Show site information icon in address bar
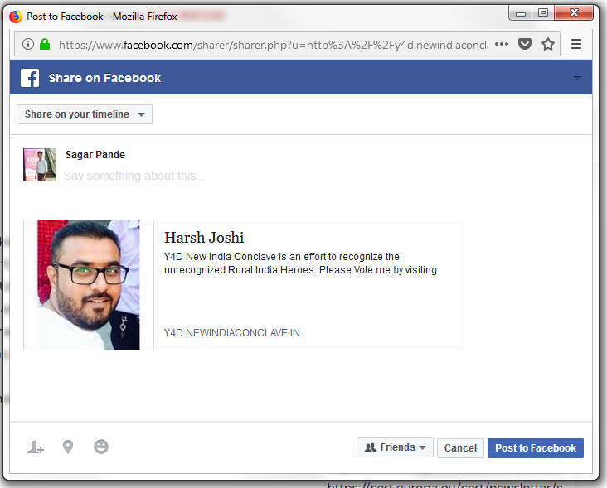 [28, 44]
